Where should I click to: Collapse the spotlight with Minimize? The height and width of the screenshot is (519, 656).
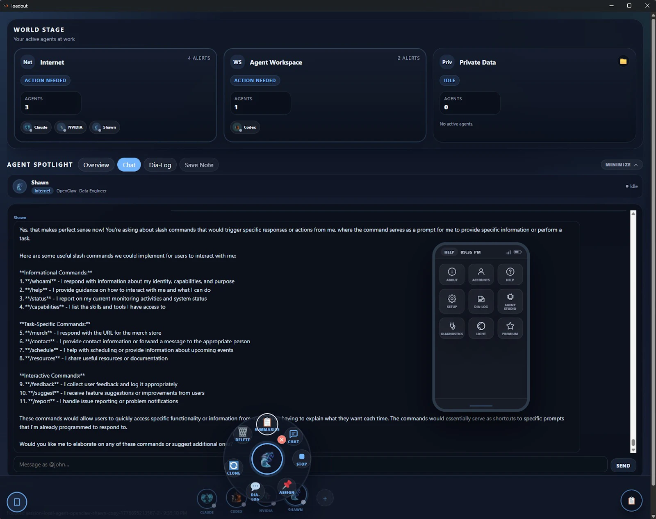point(622,165)
